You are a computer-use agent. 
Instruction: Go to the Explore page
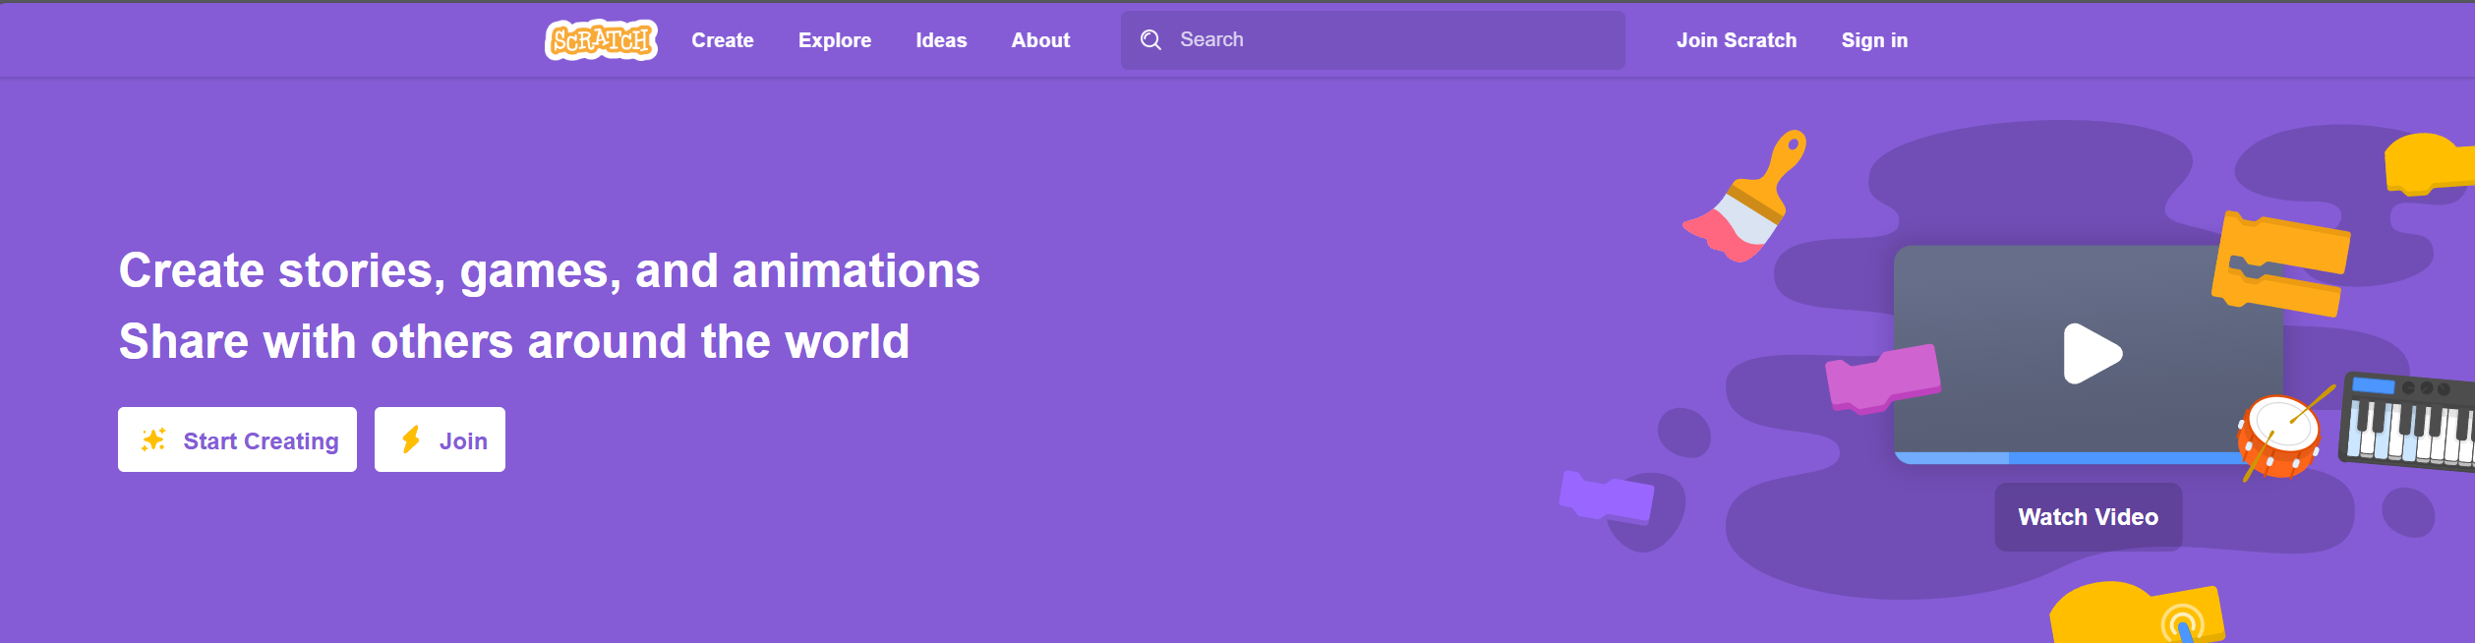click(834, 40)
